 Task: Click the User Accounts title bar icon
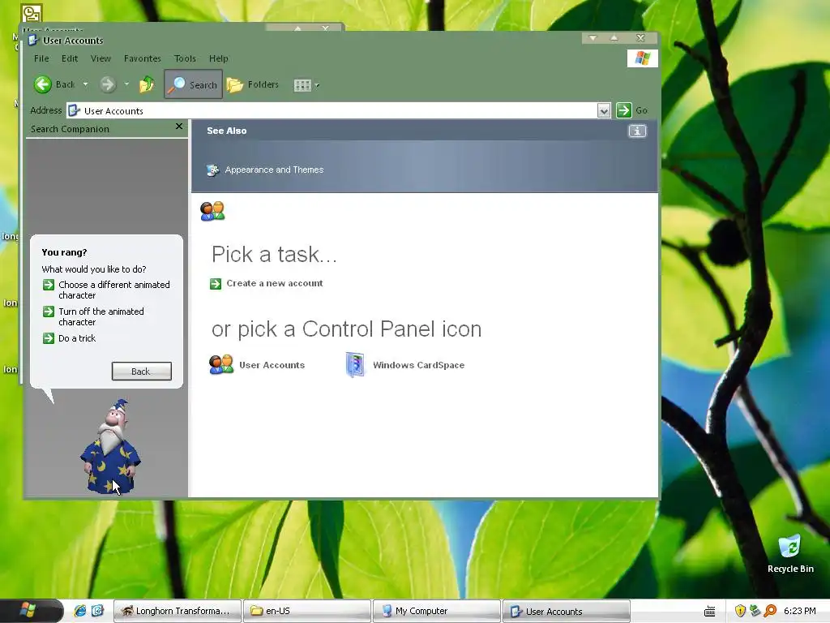[x=32, y=41]
